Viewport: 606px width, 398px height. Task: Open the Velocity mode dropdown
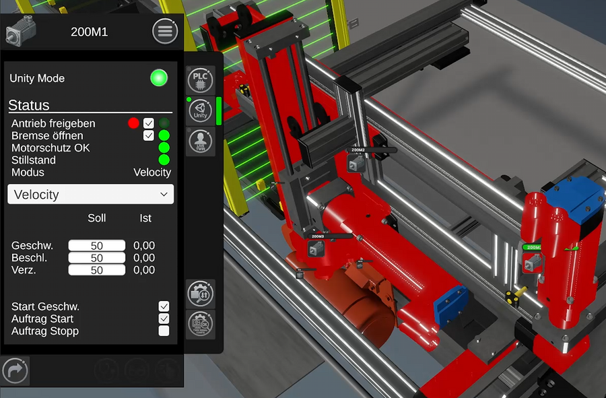90,195
